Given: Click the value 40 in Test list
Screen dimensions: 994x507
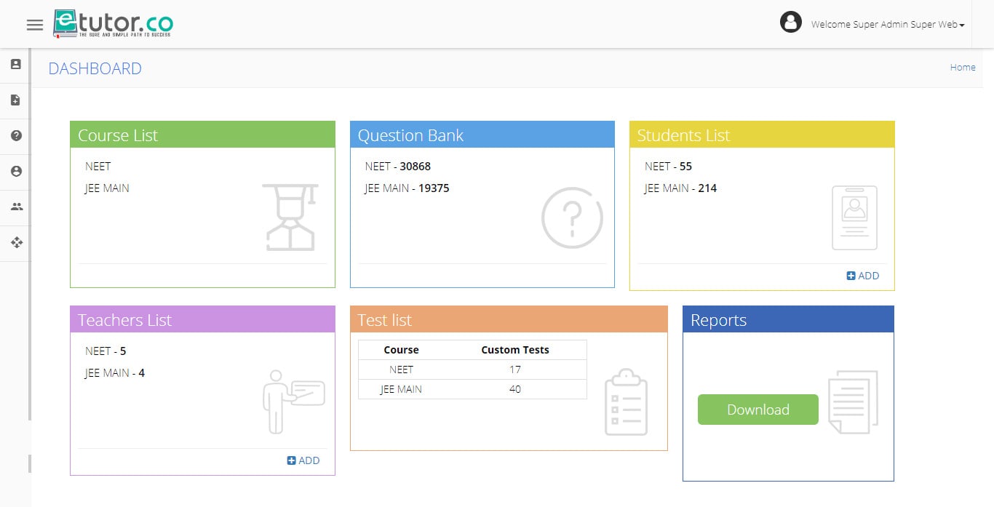Looking at the screenshot, I should click(515, 389).
